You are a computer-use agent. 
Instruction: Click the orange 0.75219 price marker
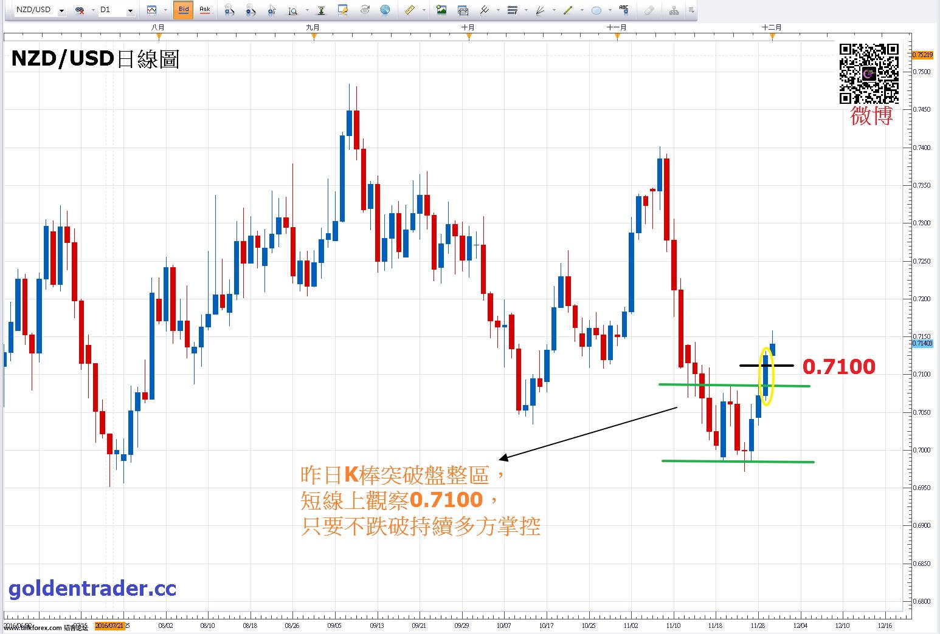(x=922, y=55)
